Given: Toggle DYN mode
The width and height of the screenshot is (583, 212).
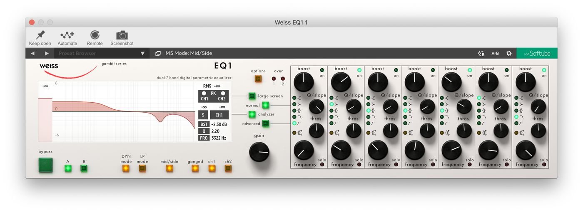Looking at the screenshot, I should [126, 168].
